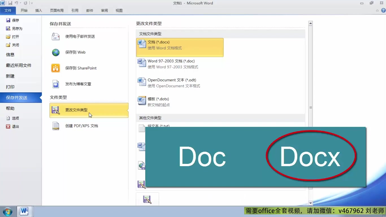Choose 另存为 in the backstage menu
The height and width of the screenshot is (217, 386).
point(14,29)
